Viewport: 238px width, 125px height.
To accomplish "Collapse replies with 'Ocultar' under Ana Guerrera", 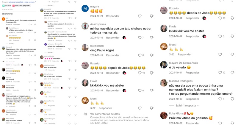I will (x=12, y=43).
